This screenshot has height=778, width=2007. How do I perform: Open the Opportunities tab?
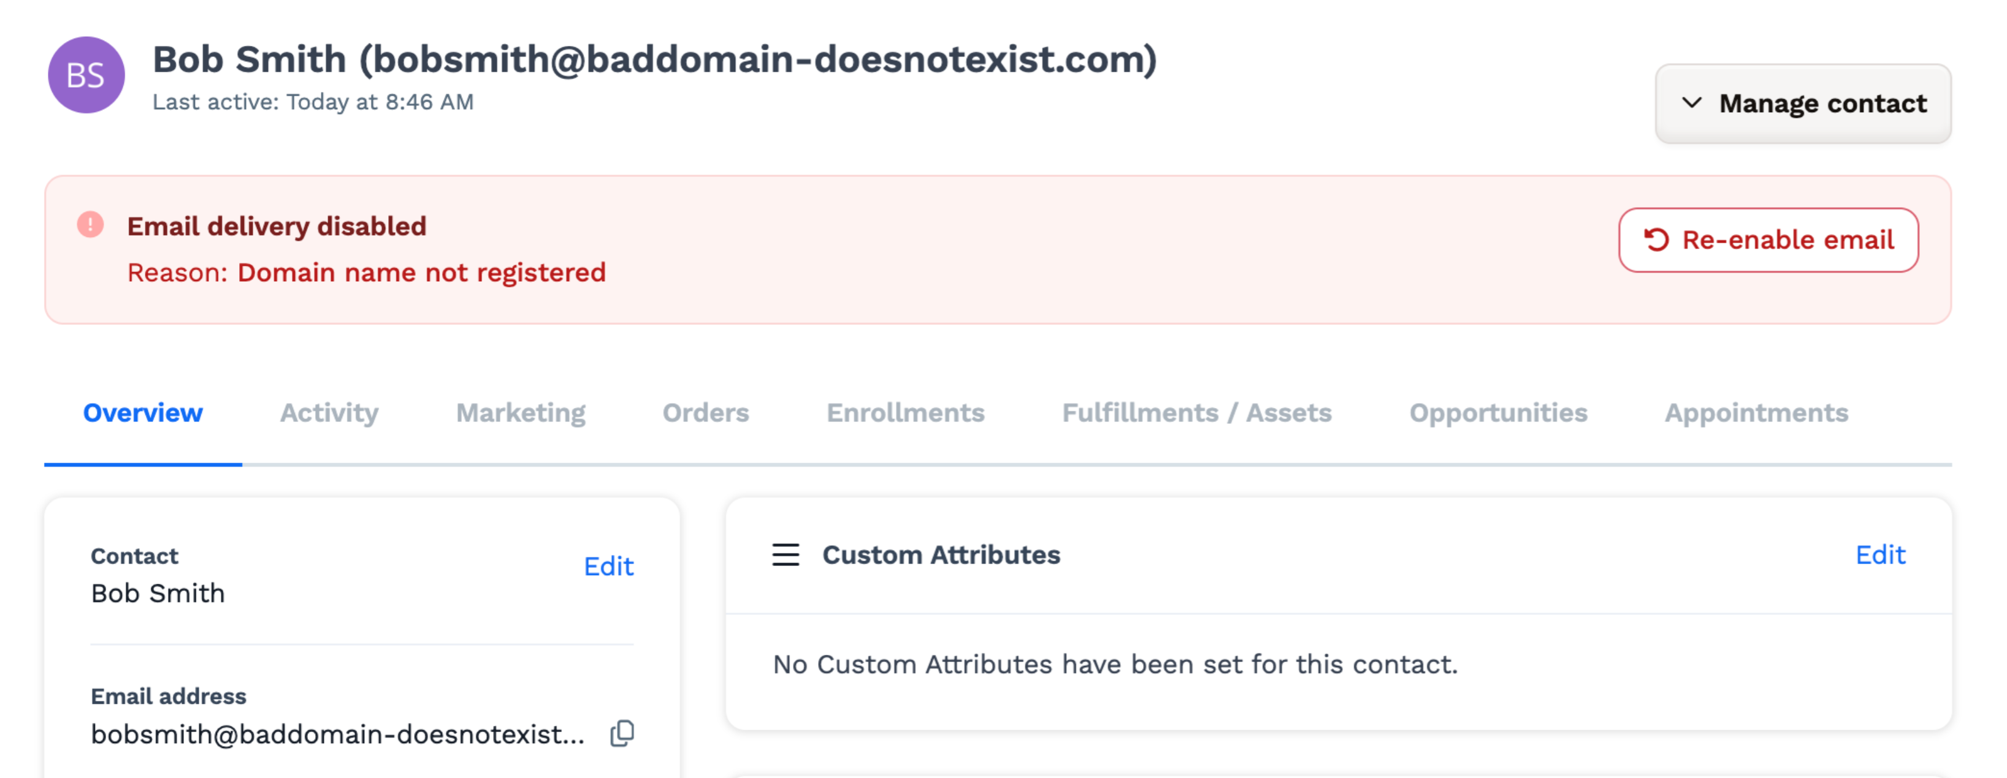coord(1498,412)
